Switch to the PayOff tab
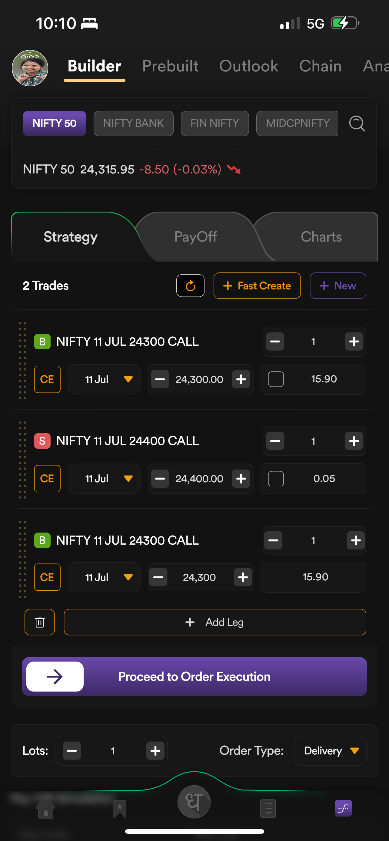Viewport: 389px width, 841px height. click(x=196, y=237)
